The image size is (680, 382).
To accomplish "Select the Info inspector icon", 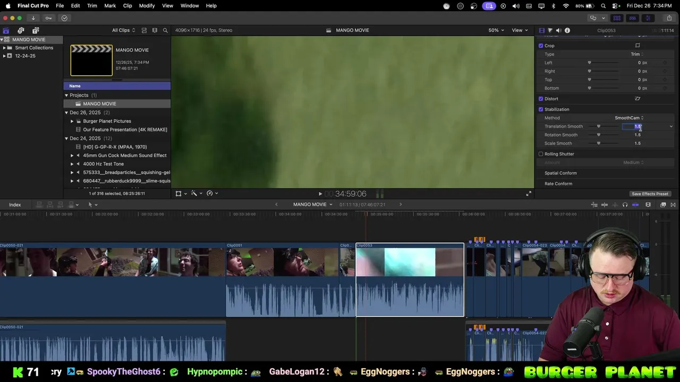I will 567,30.
